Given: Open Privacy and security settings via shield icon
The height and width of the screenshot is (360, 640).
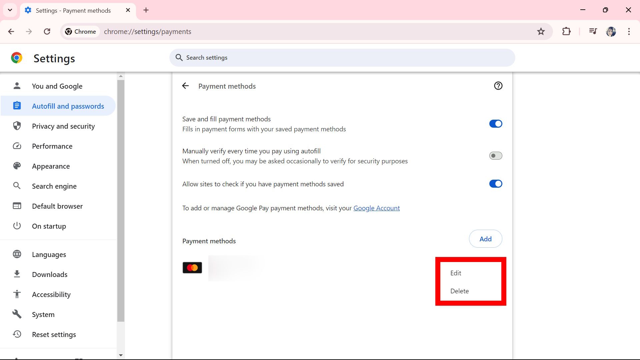Looking at the screenshot, I should [x=17, y=126].
